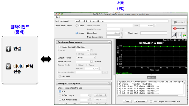Collapse the Application layer options panel
The image size is (189, 106).
click(x=109, y=42)
